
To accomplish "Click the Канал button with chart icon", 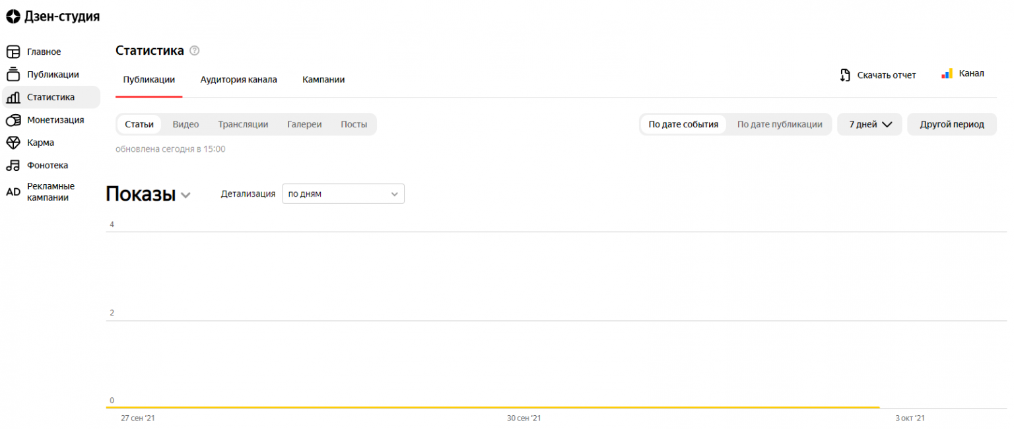I will (963, 74).
